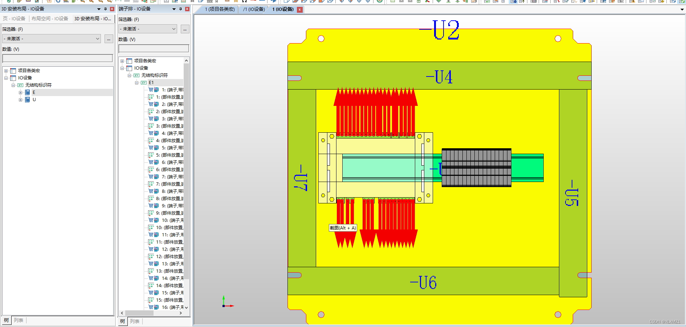Click grid icon of 14: (部件放置 row
Viewport: 686px width, 327px height.
(x=151, y=286)
